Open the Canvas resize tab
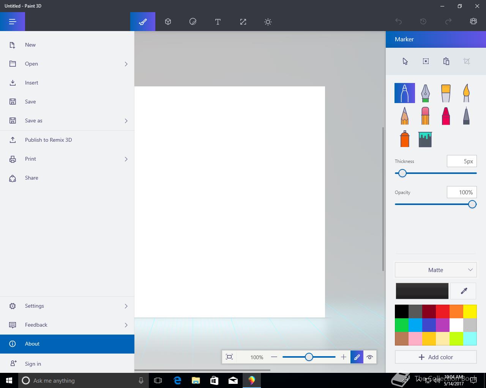The width and height of the screenshot is (486, 388). 243,22
